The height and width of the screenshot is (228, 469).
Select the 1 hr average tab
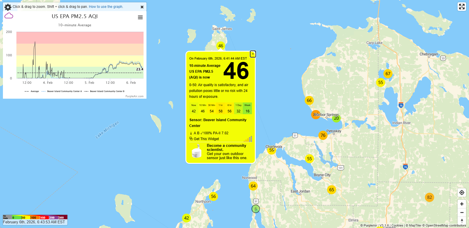click(221, 109)
